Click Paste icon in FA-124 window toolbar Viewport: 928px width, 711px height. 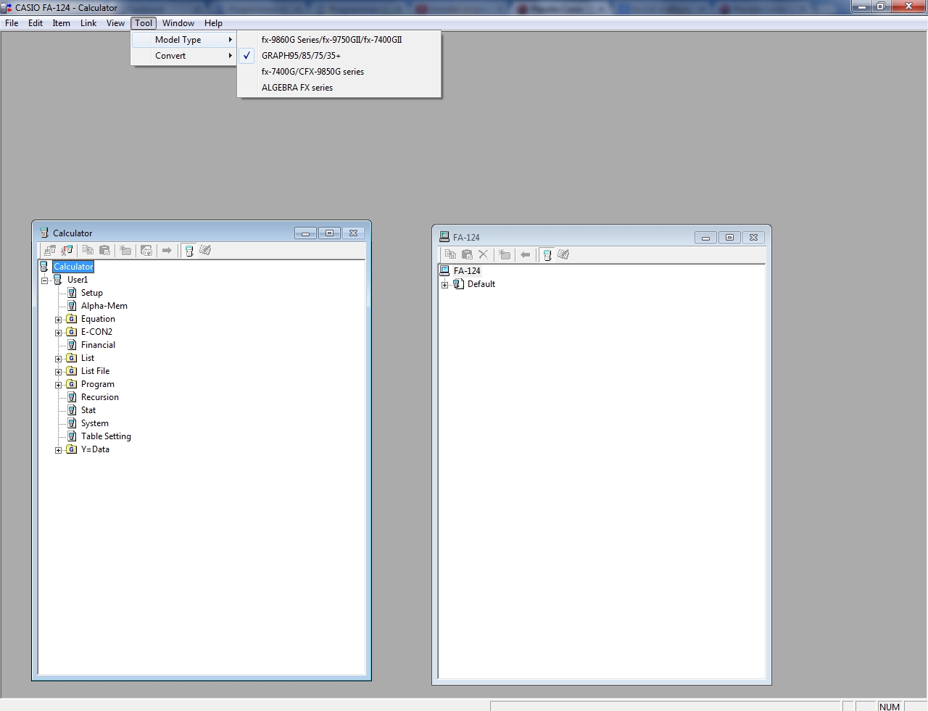click(467, 254)
